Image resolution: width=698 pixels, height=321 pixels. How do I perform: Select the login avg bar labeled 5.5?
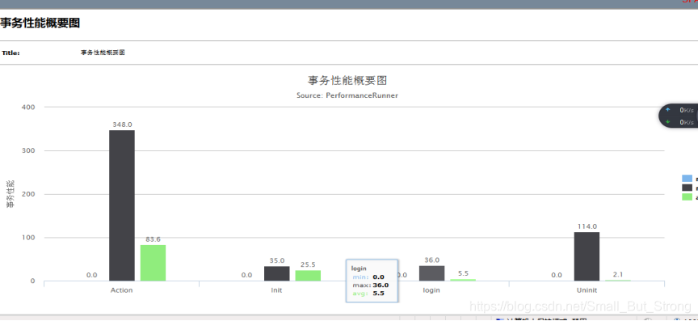pyautogui.click(x=463, y=280)
